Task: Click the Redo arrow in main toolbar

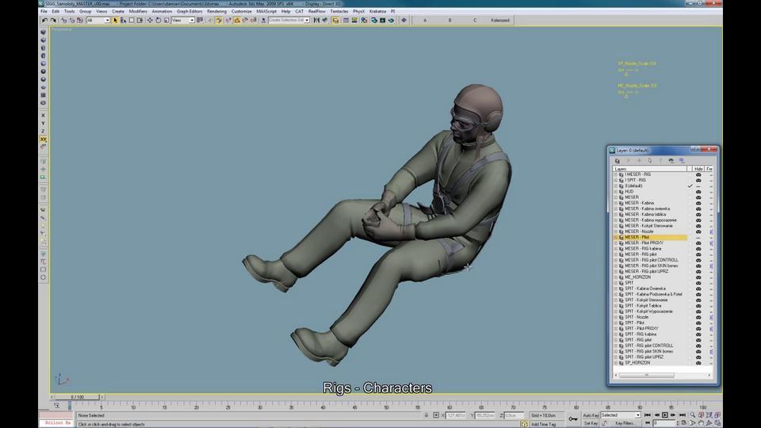Action: point(53,21)
